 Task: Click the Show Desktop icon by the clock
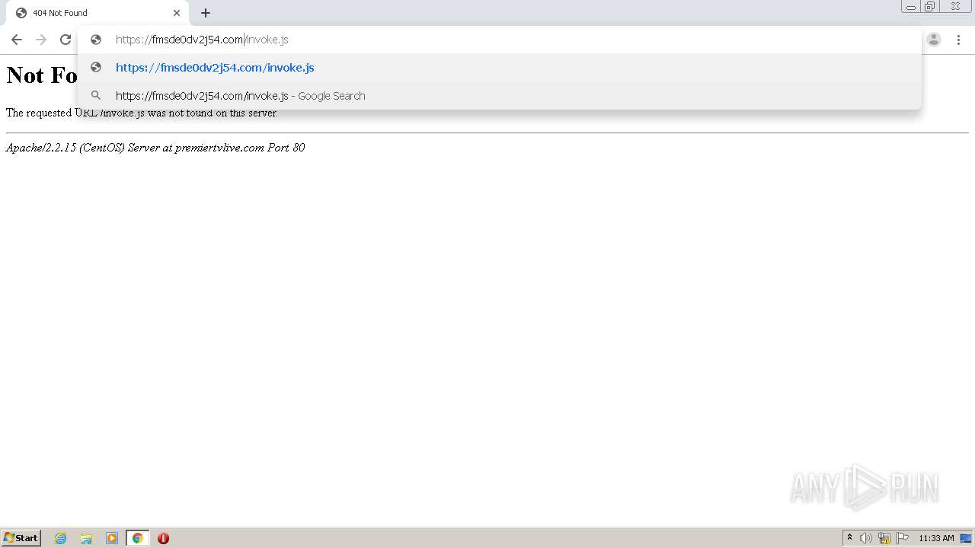coord(966,538)
